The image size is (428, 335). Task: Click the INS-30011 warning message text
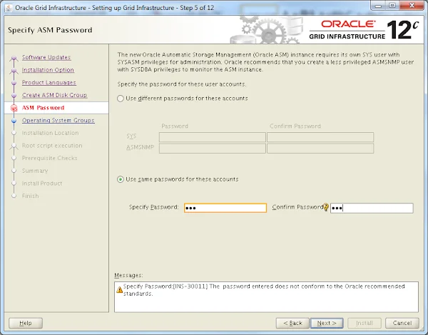coord(264,290)
